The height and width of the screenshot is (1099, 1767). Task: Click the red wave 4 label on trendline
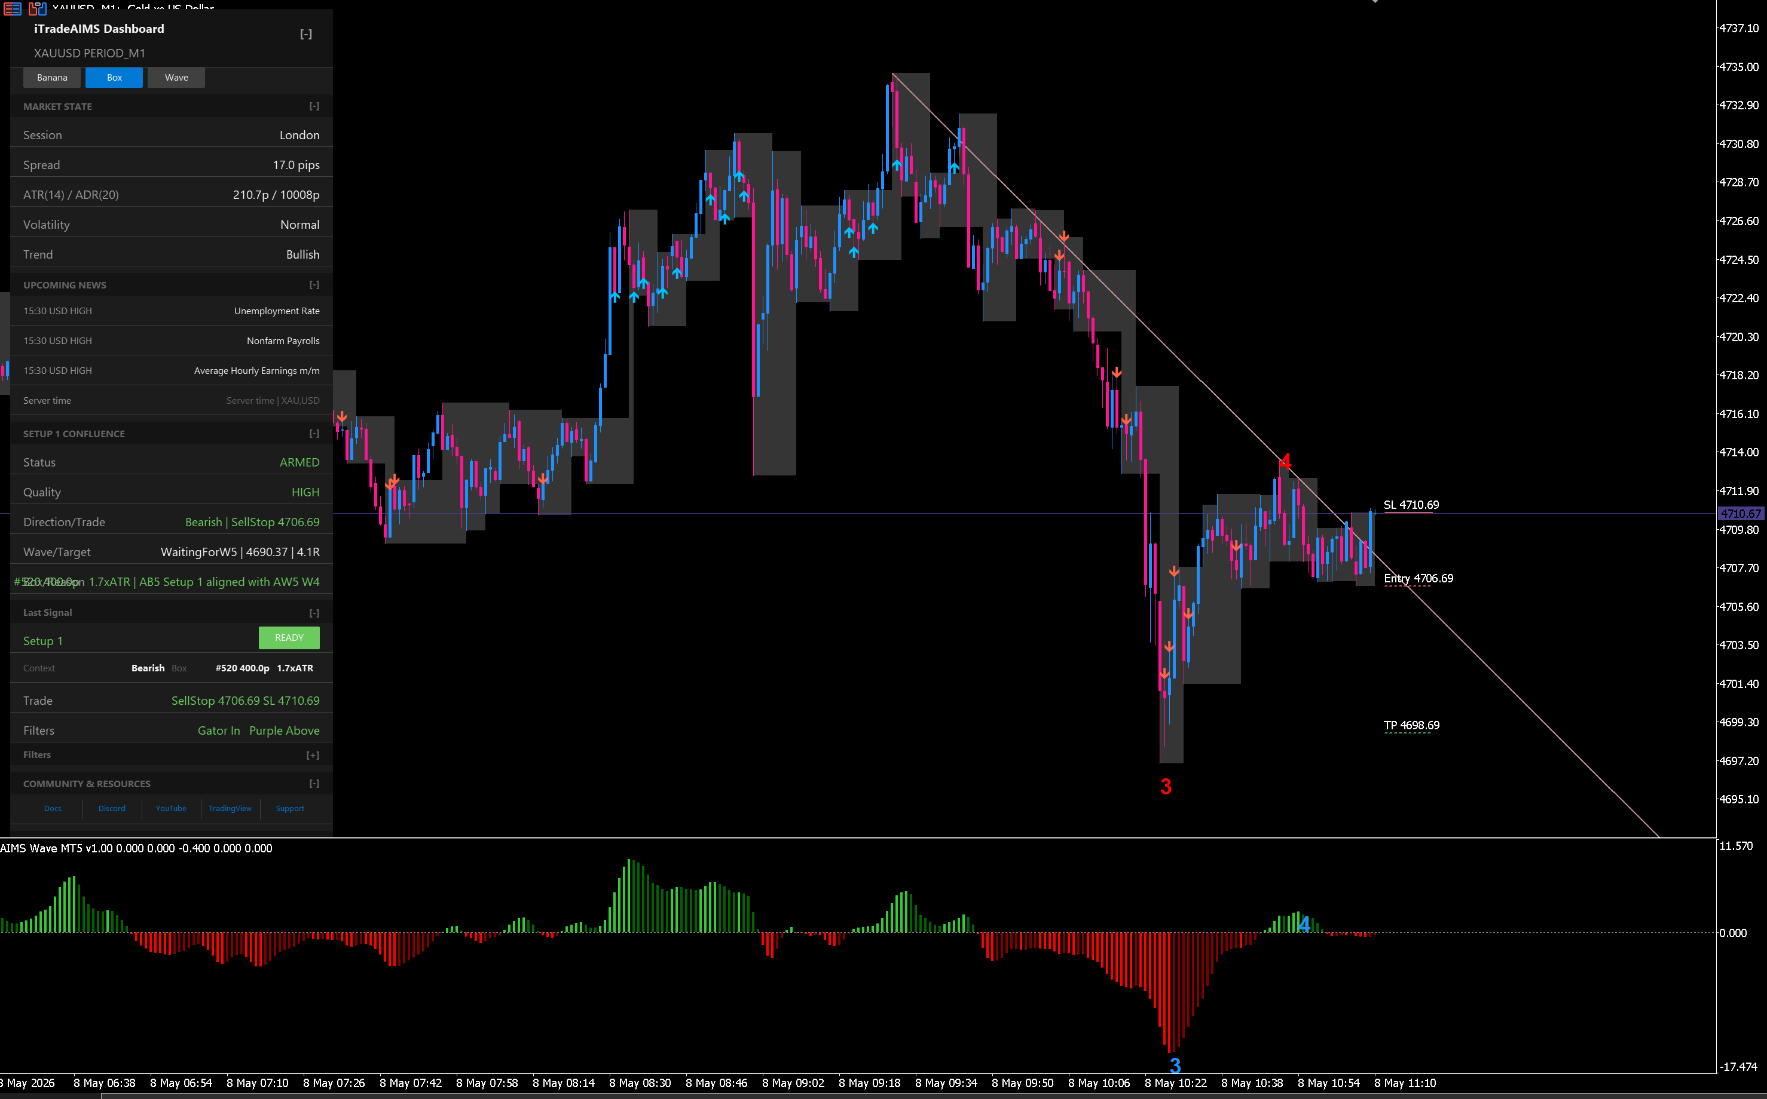click(1285, 462)
